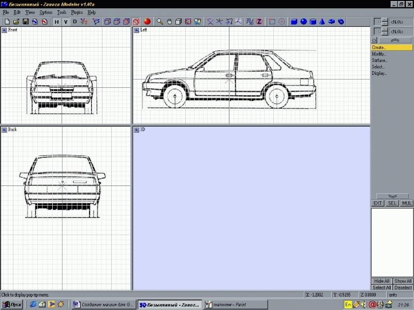
Task: Create a blue cylinder primitive
Action: (x=313, y=22)
